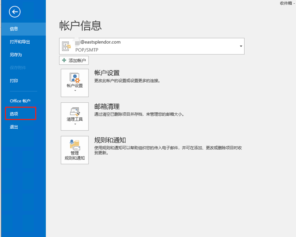Image resolution: width=296 pixels, height=237 pixels.
Task: Click the greyed-out 保存附件 item
Action: [x=18, y=68]
